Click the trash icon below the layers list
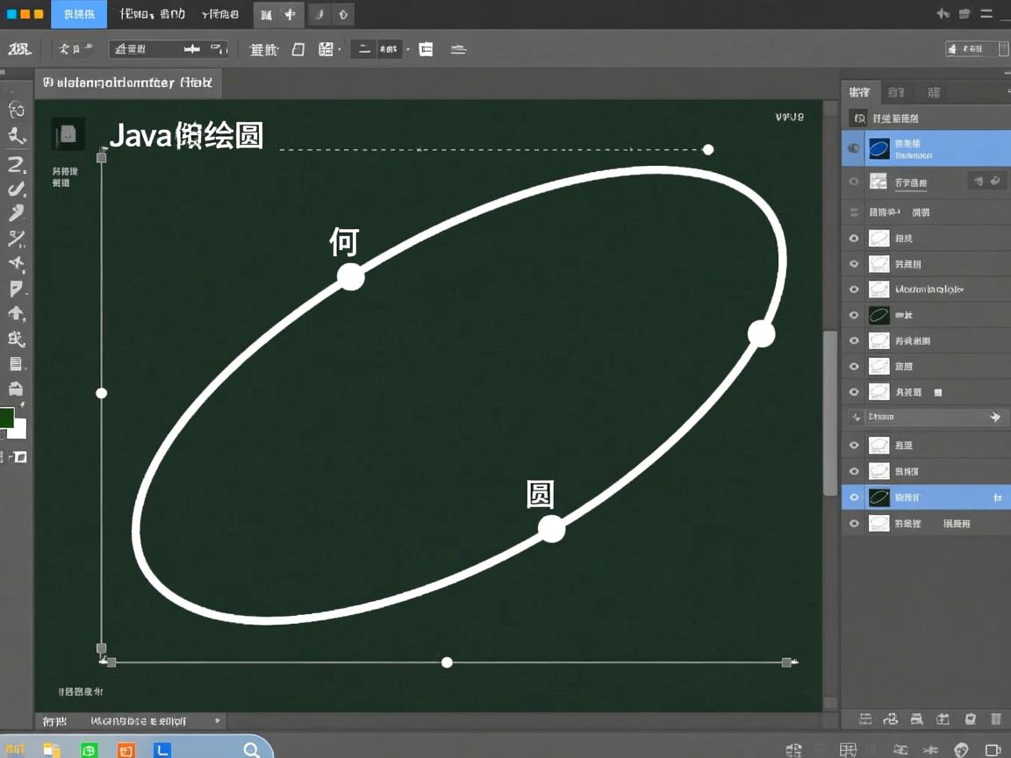1011x758 pixels. pos(996,719)
